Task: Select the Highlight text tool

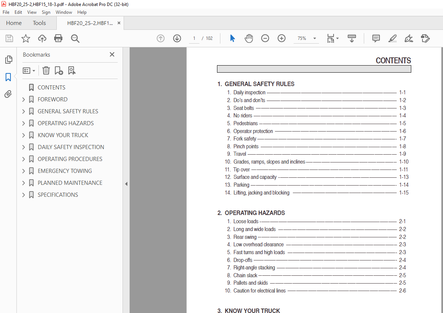Action: [393, 38]
